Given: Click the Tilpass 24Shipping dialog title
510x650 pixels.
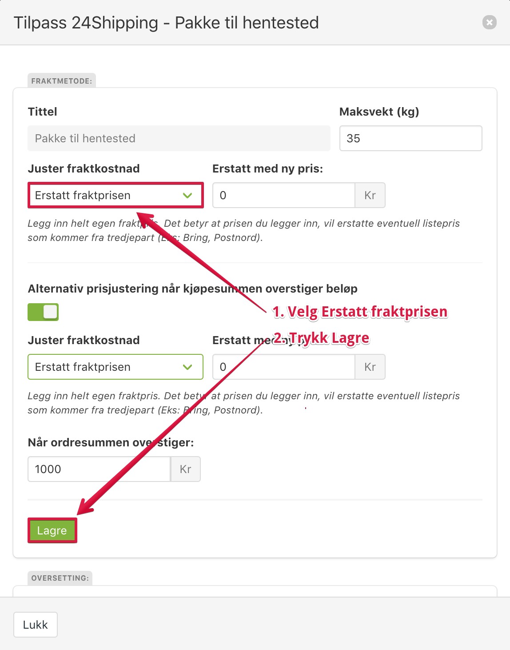Looking at the screenshot, I should click(166, 23).
